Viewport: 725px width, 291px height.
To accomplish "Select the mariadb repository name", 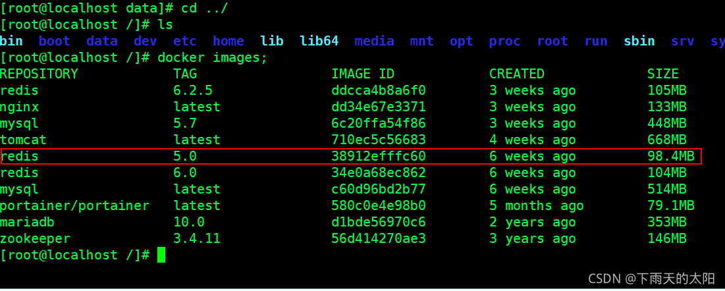I will pos(27,223).
